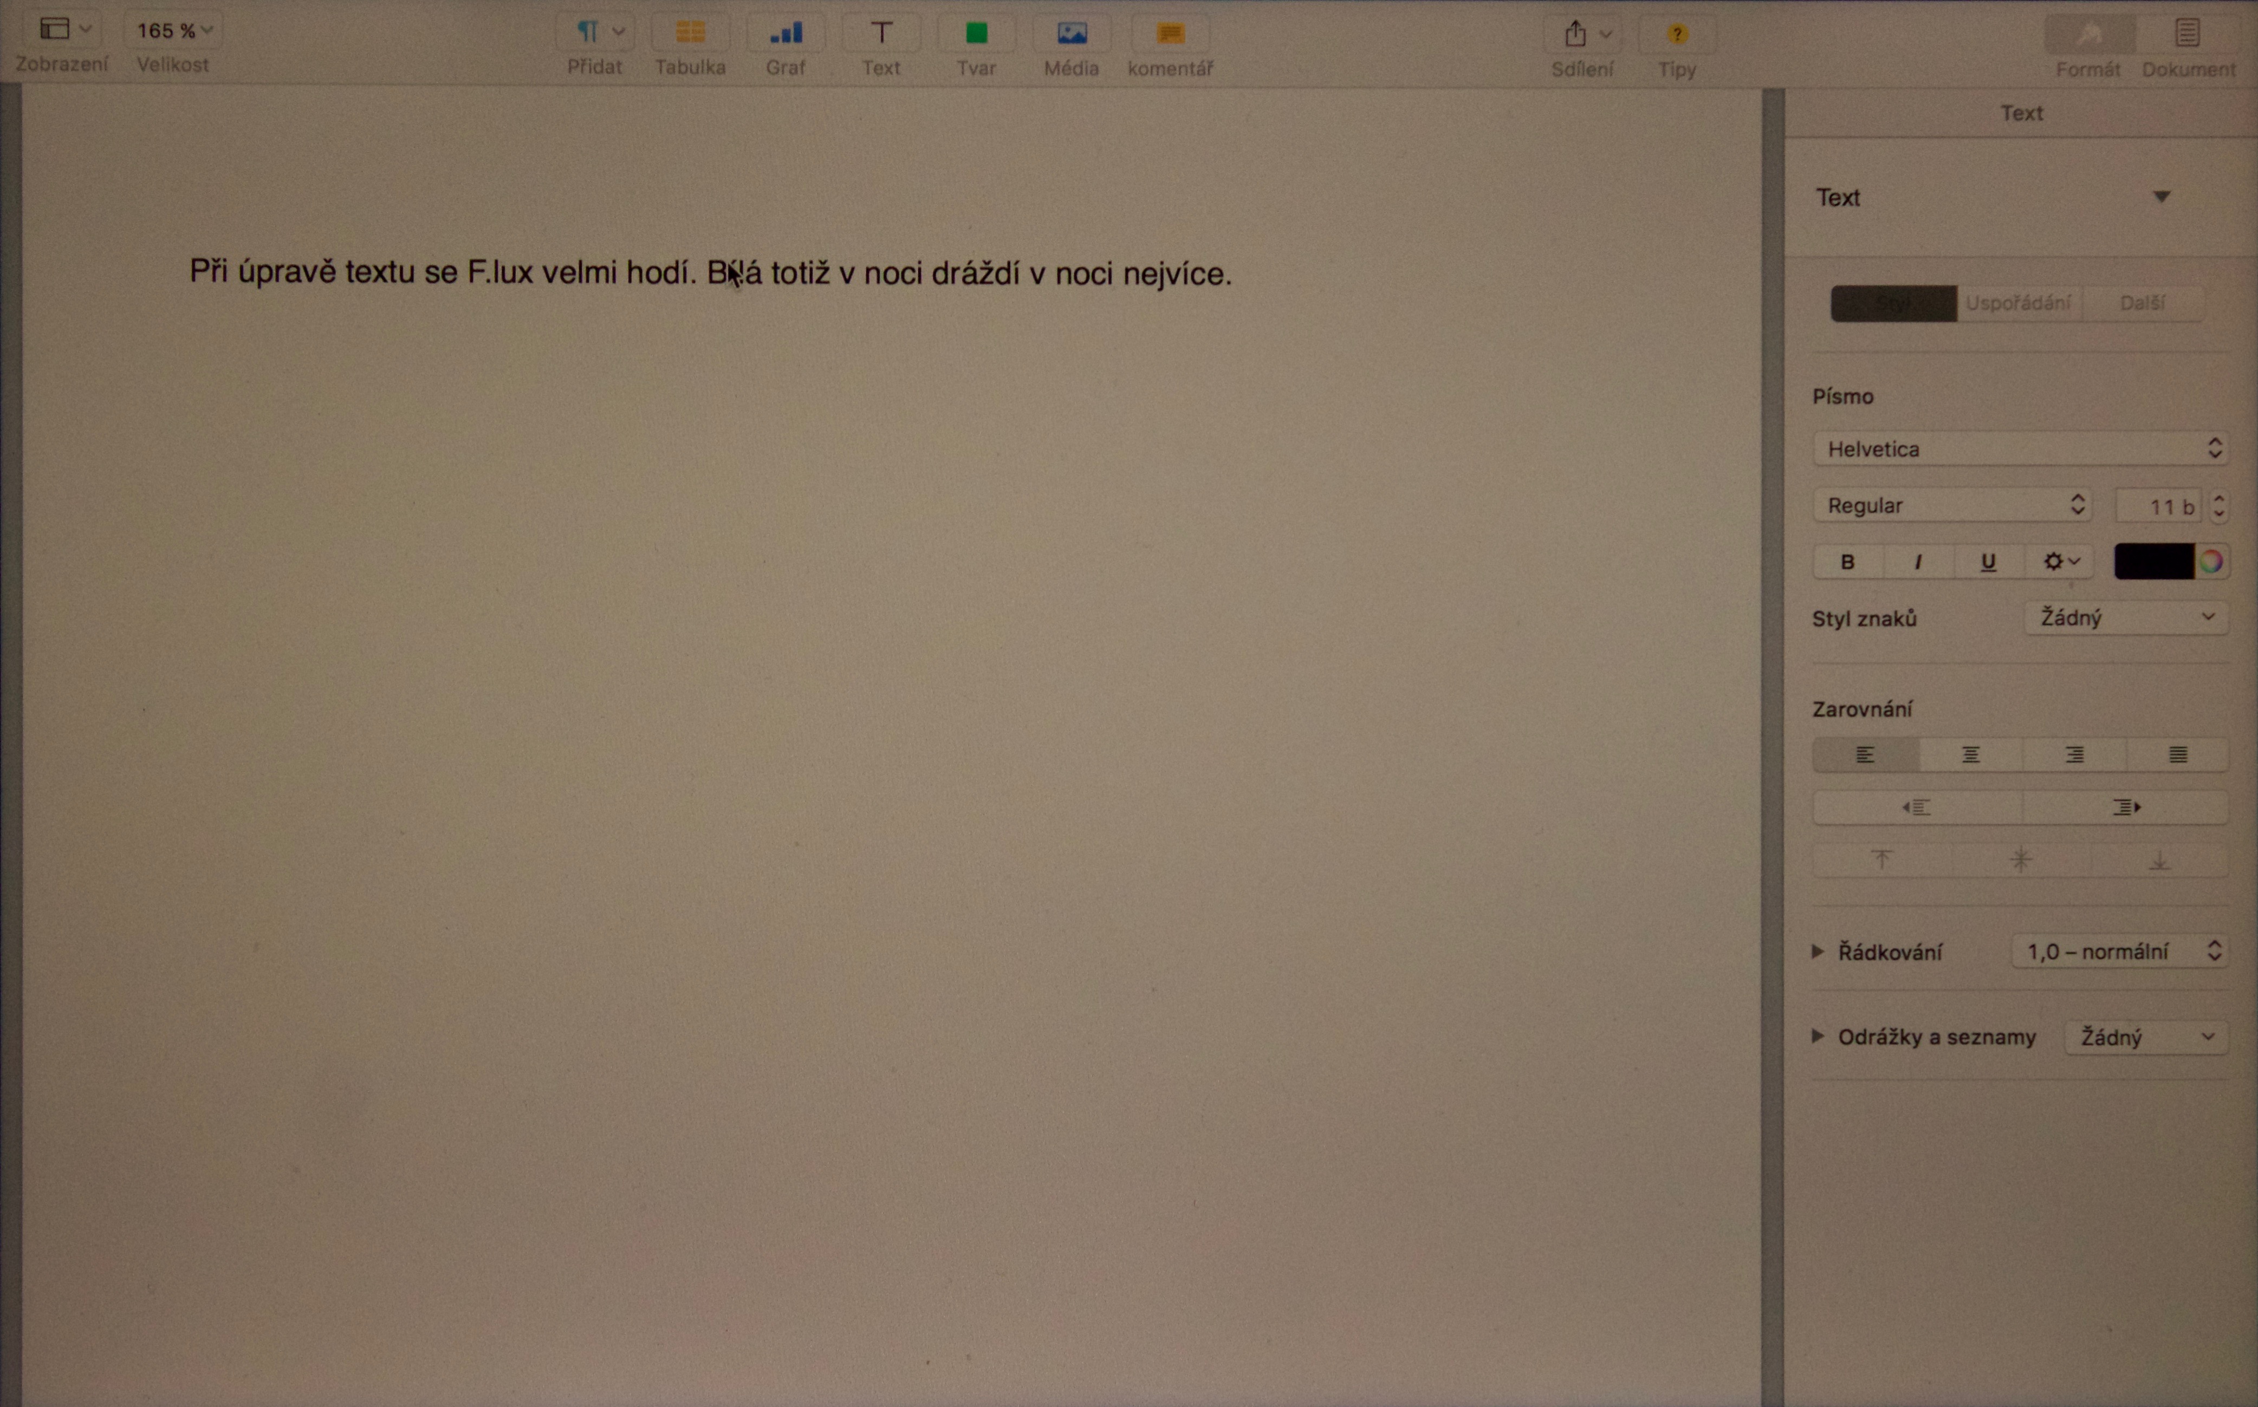Open the Helvetica font dropdown
This screenshot has width=2258, height=1407.
(2019, 448)
